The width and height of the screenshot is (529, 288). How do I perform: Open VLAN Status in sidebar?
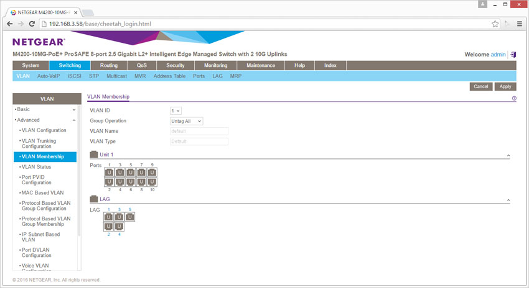37,167
